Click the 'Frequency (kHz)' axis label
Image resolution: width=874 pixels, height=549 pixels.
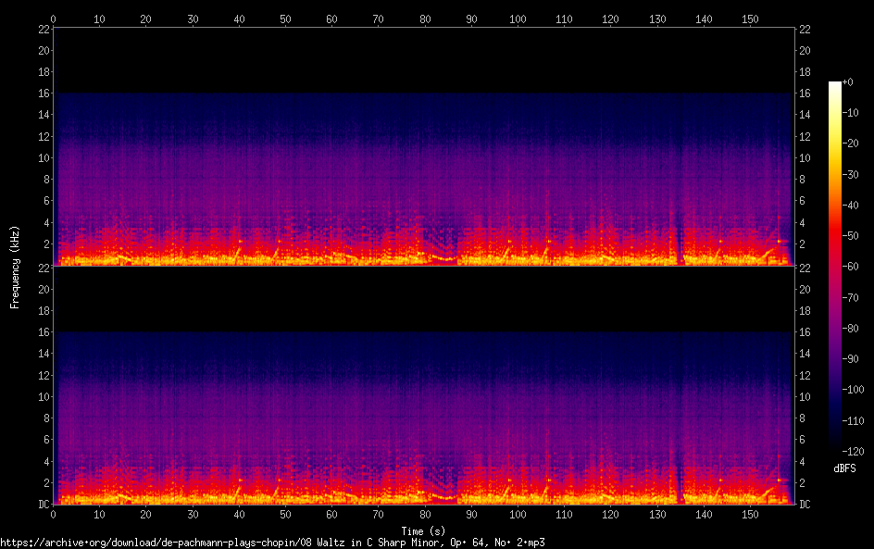click(x=15, y=267)
